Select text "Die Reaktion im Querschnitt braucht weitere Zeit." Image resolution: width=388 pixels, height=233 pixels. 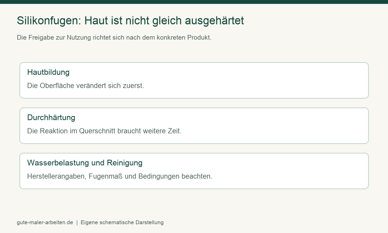105,131
